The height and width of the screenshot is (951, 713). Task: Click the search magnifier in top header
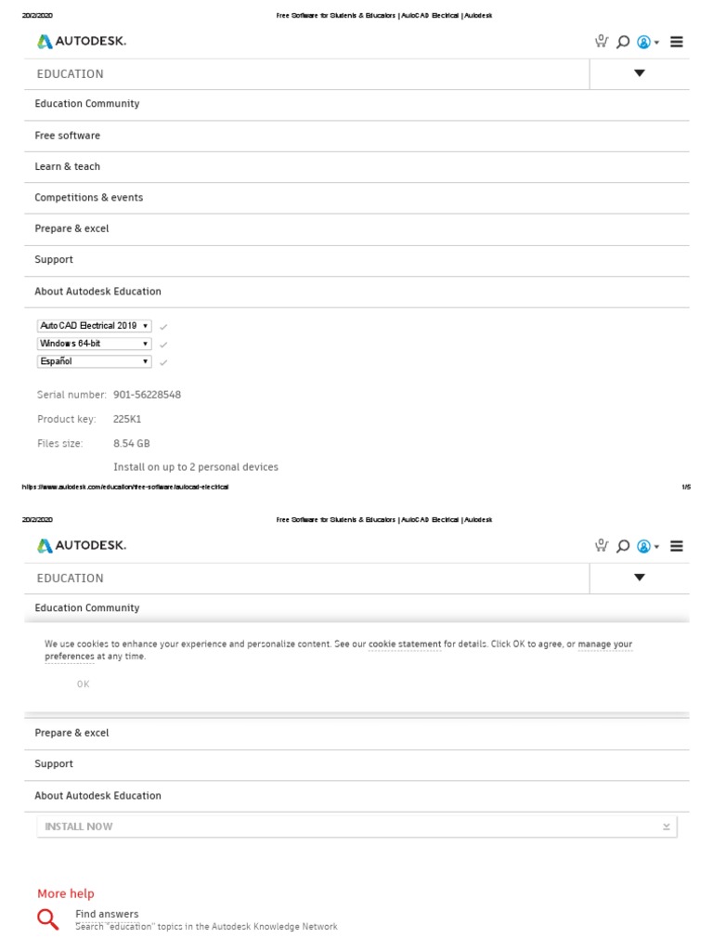[623, 42]
